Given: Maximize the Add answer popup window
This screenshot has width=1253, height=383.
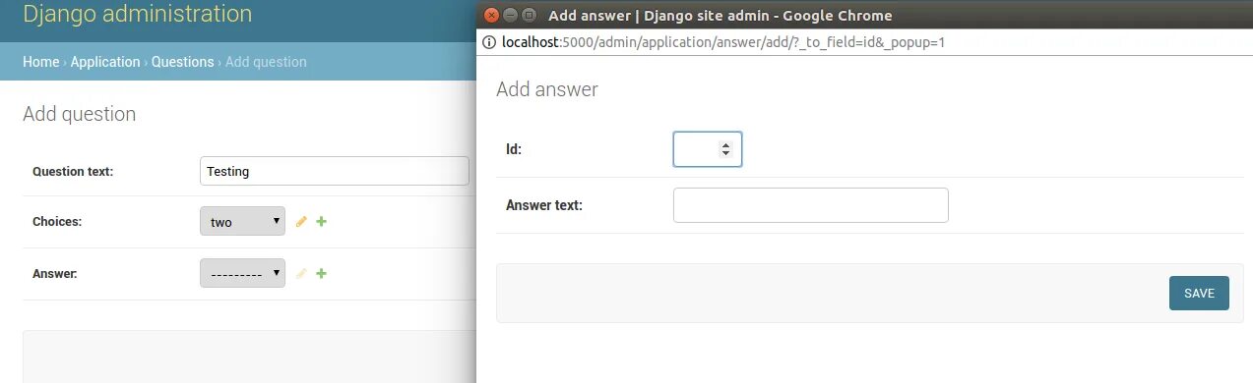Looking at the screenshot, I should (x=529, y=15).
